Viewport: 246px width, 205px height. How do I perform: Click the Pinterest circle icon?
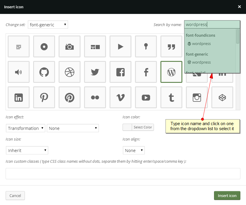pos(69,97)
